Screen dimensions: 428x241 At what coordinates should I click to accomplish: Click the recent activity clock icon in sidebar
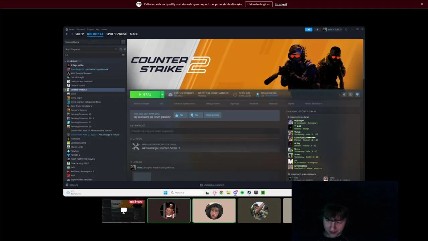point(121,49)
